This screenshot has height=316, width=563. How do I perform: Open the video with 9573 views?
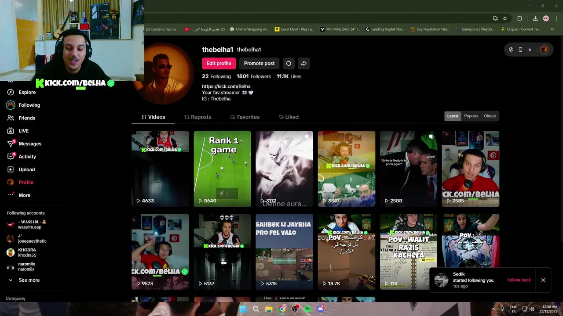pos(160,251)
